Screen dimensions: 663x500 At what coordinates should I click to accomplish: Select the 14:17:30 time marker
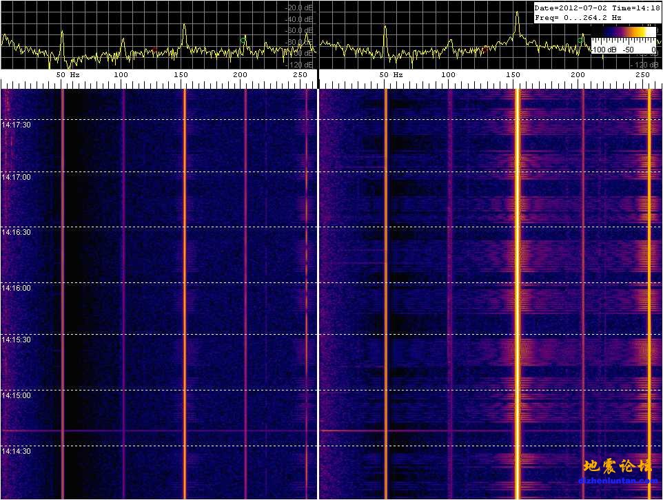pos(16,125)
